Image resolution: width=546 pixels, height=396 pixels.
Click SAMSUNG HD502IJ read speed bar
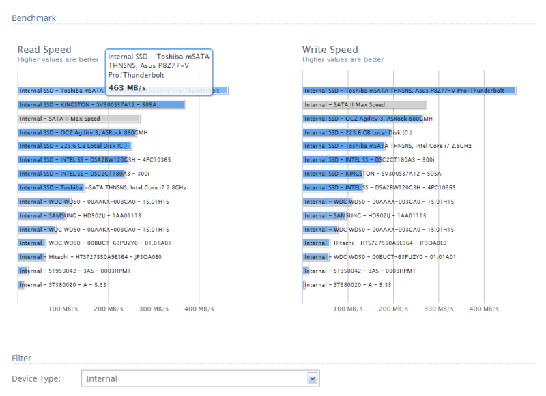click(x=42, y=215)
